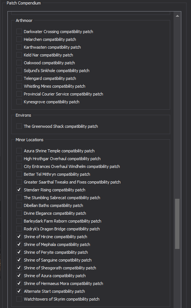Enable Keld Nar compatibility patch
Viewport: 191px width, 308px height.
click(x=19, y=55)
